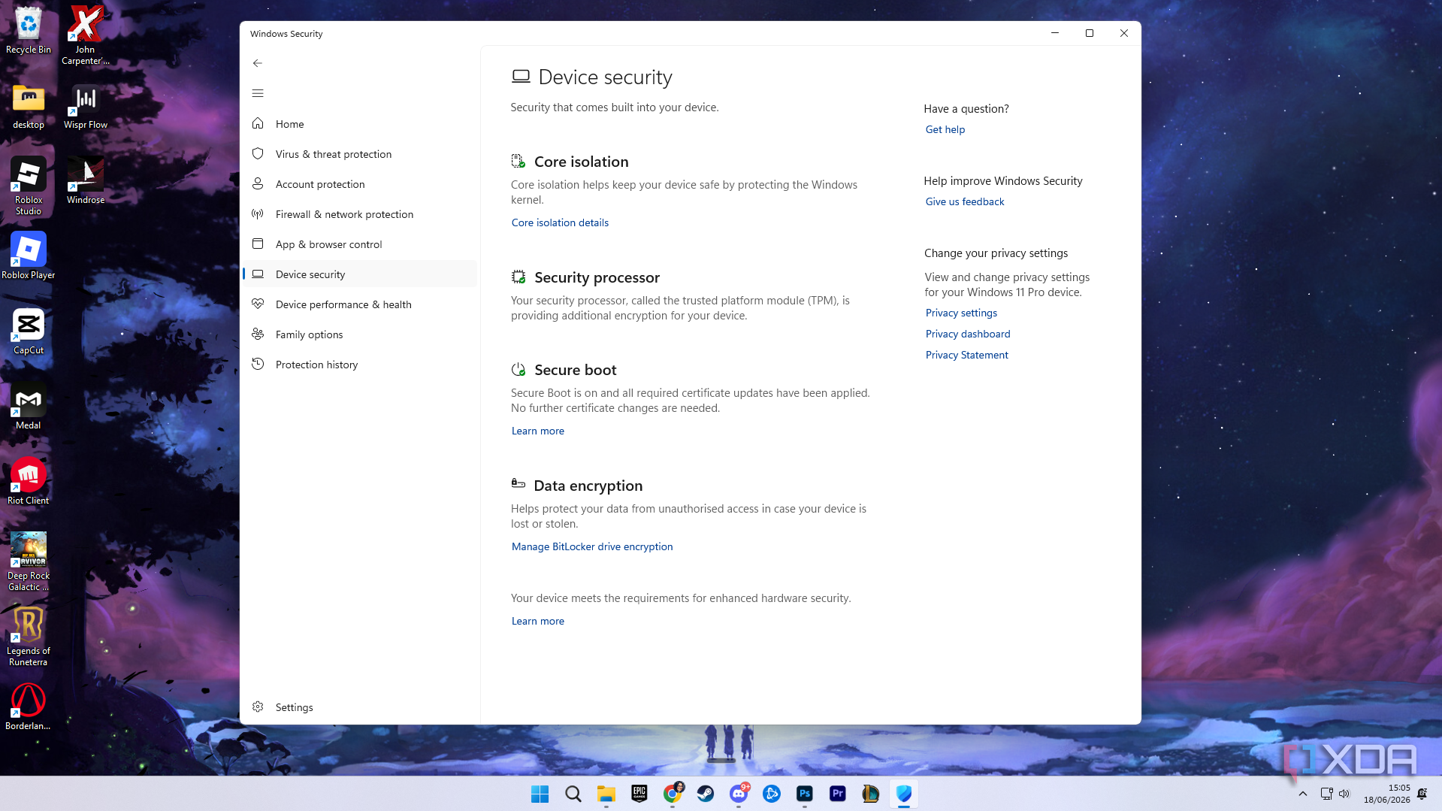Image resolution: width=1442 pixels, height=811 pixels.
Task: Launch Epic Games from the taskbar
Action: (x=639, y=794)
